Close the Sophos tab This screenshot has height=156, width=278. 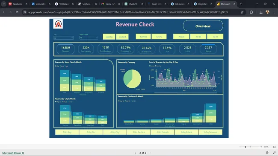tap(96, 4)
